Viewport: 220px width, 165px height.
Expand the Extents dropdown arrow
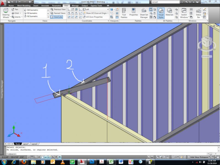click(x=22, y=17)
